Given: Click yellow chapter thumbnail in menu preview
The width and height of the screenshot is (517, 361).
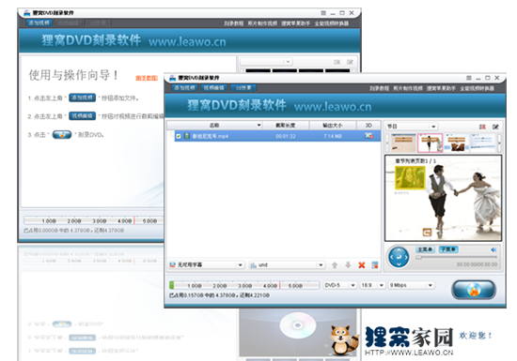Looking at the screenshot, I should [x=410, y=177].
